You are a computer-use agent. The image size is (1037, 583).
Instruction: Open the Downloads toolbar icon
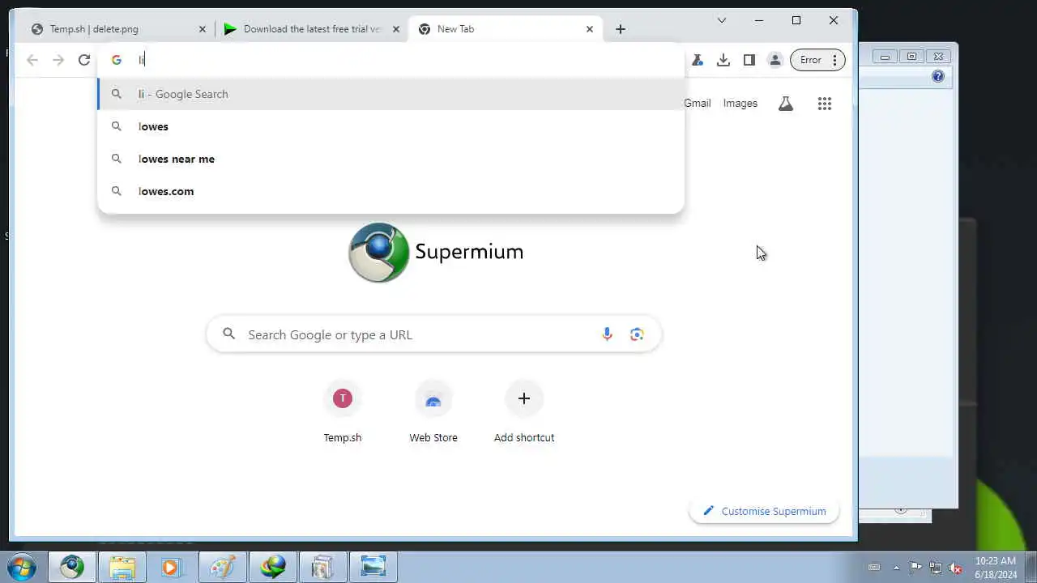(723, 60)
